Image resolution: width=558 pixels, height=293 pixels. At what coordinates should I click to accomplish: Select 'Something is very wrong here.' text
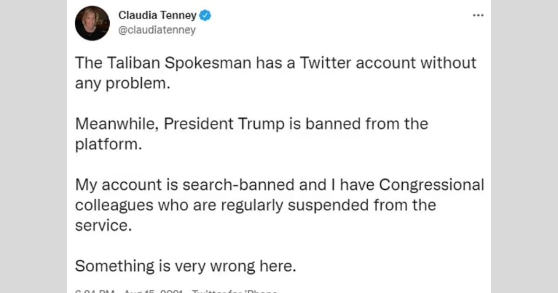point(186,266)
